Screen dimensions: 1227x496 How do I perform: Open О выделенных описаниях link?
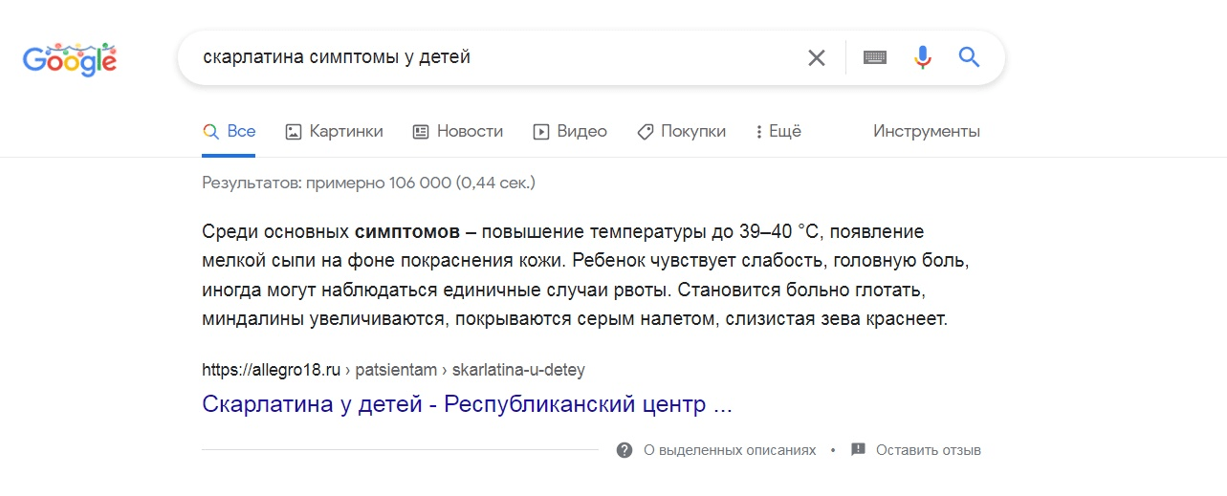click(730, 450)
